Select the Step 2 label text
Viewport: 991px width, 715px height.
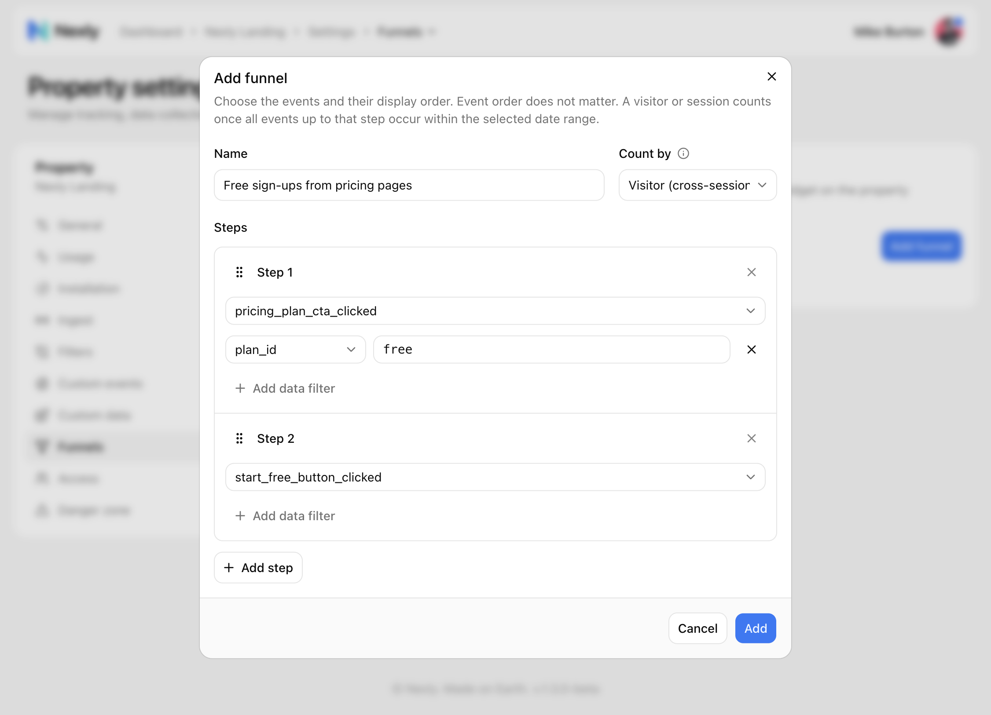[x=276, y=438]
